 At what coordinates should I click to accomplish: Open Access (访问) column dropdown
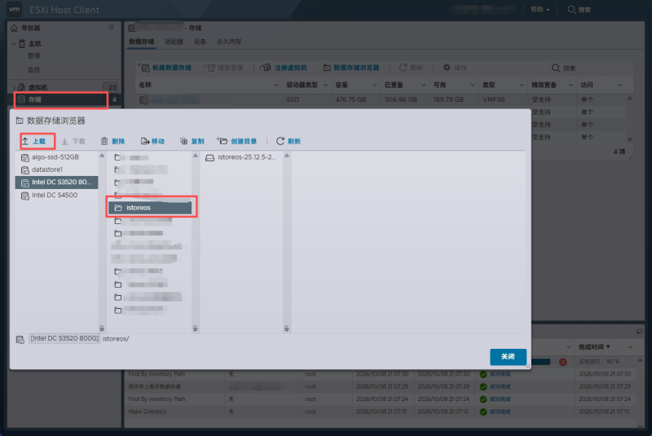(x=620, y=86)
